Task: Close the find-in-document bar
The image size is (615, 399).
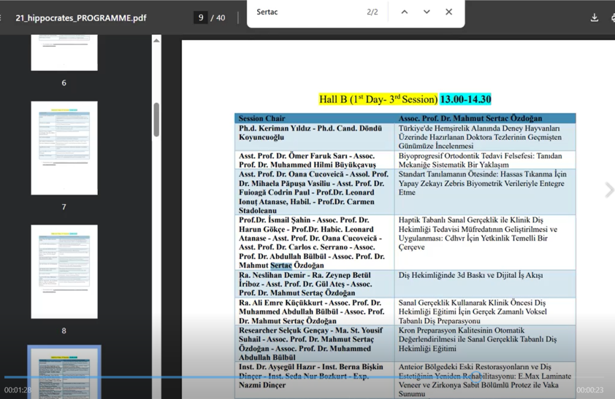Action: pos(449,12)
